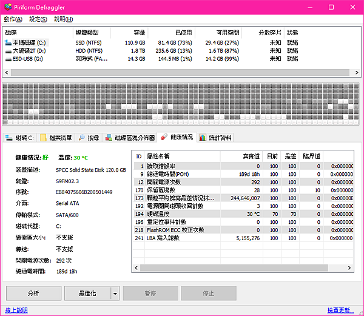Click the 屬性名稱 column header
This screenshot has width=364, height=316.
(x=183, y=156)
